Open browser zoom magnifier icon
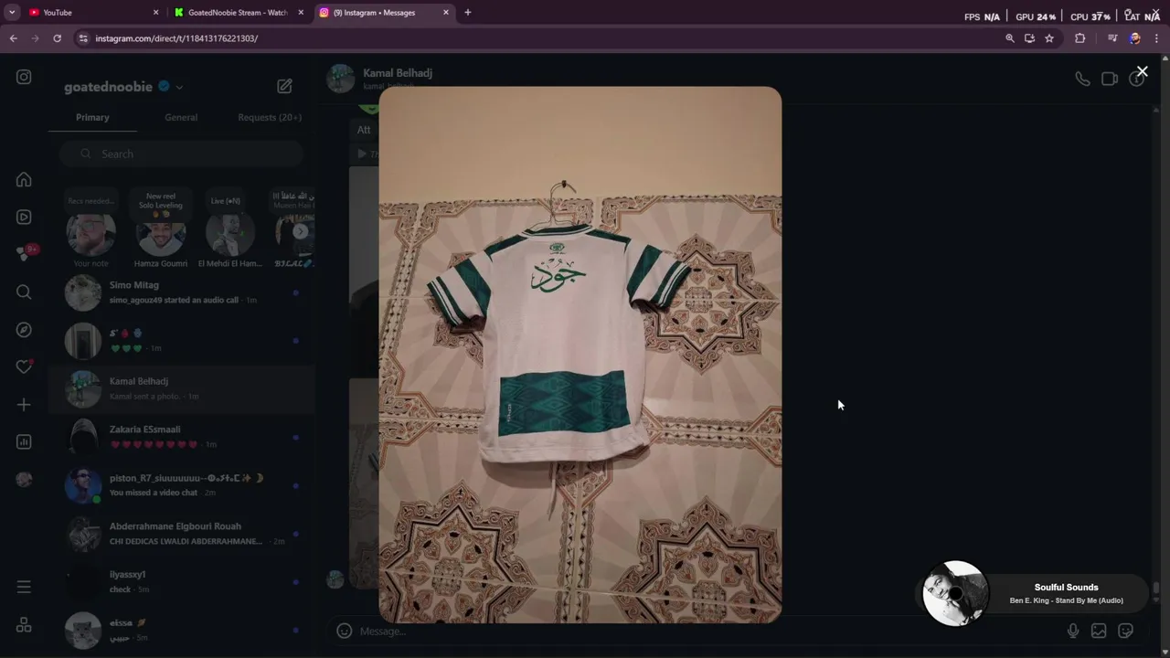This screenshot has height=658, width=1170. [1009, 38]
